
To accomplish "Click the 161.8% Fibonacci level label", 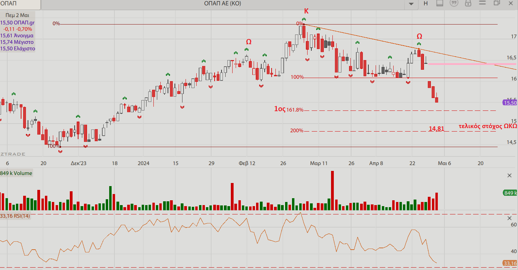I will 295,110.
